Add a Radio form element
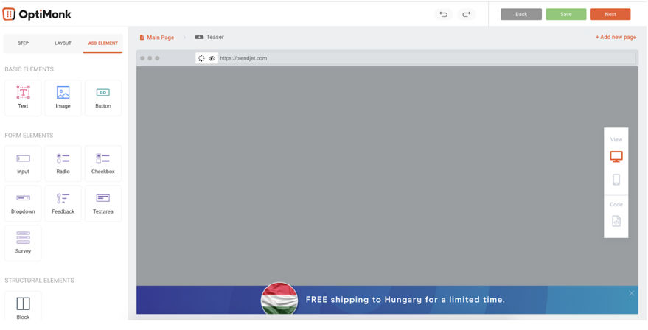This screenshot has height=330, width=648. pyautogui.click(x=63, y=164)
